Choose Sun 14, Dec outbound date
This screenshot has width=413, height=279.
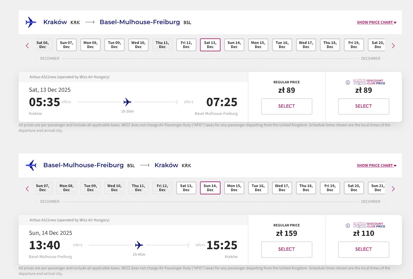(234, 45)
